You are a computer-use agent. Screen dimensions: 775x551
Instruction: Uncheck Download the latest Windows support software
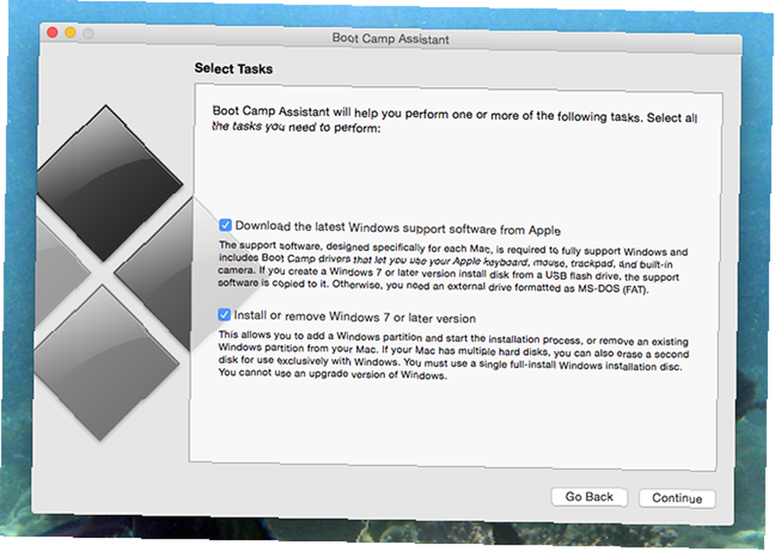[225, 226]
